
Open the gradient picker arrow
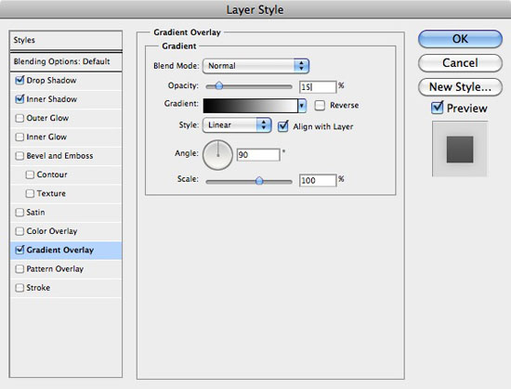pyautogui.click(x=302, y=106)
